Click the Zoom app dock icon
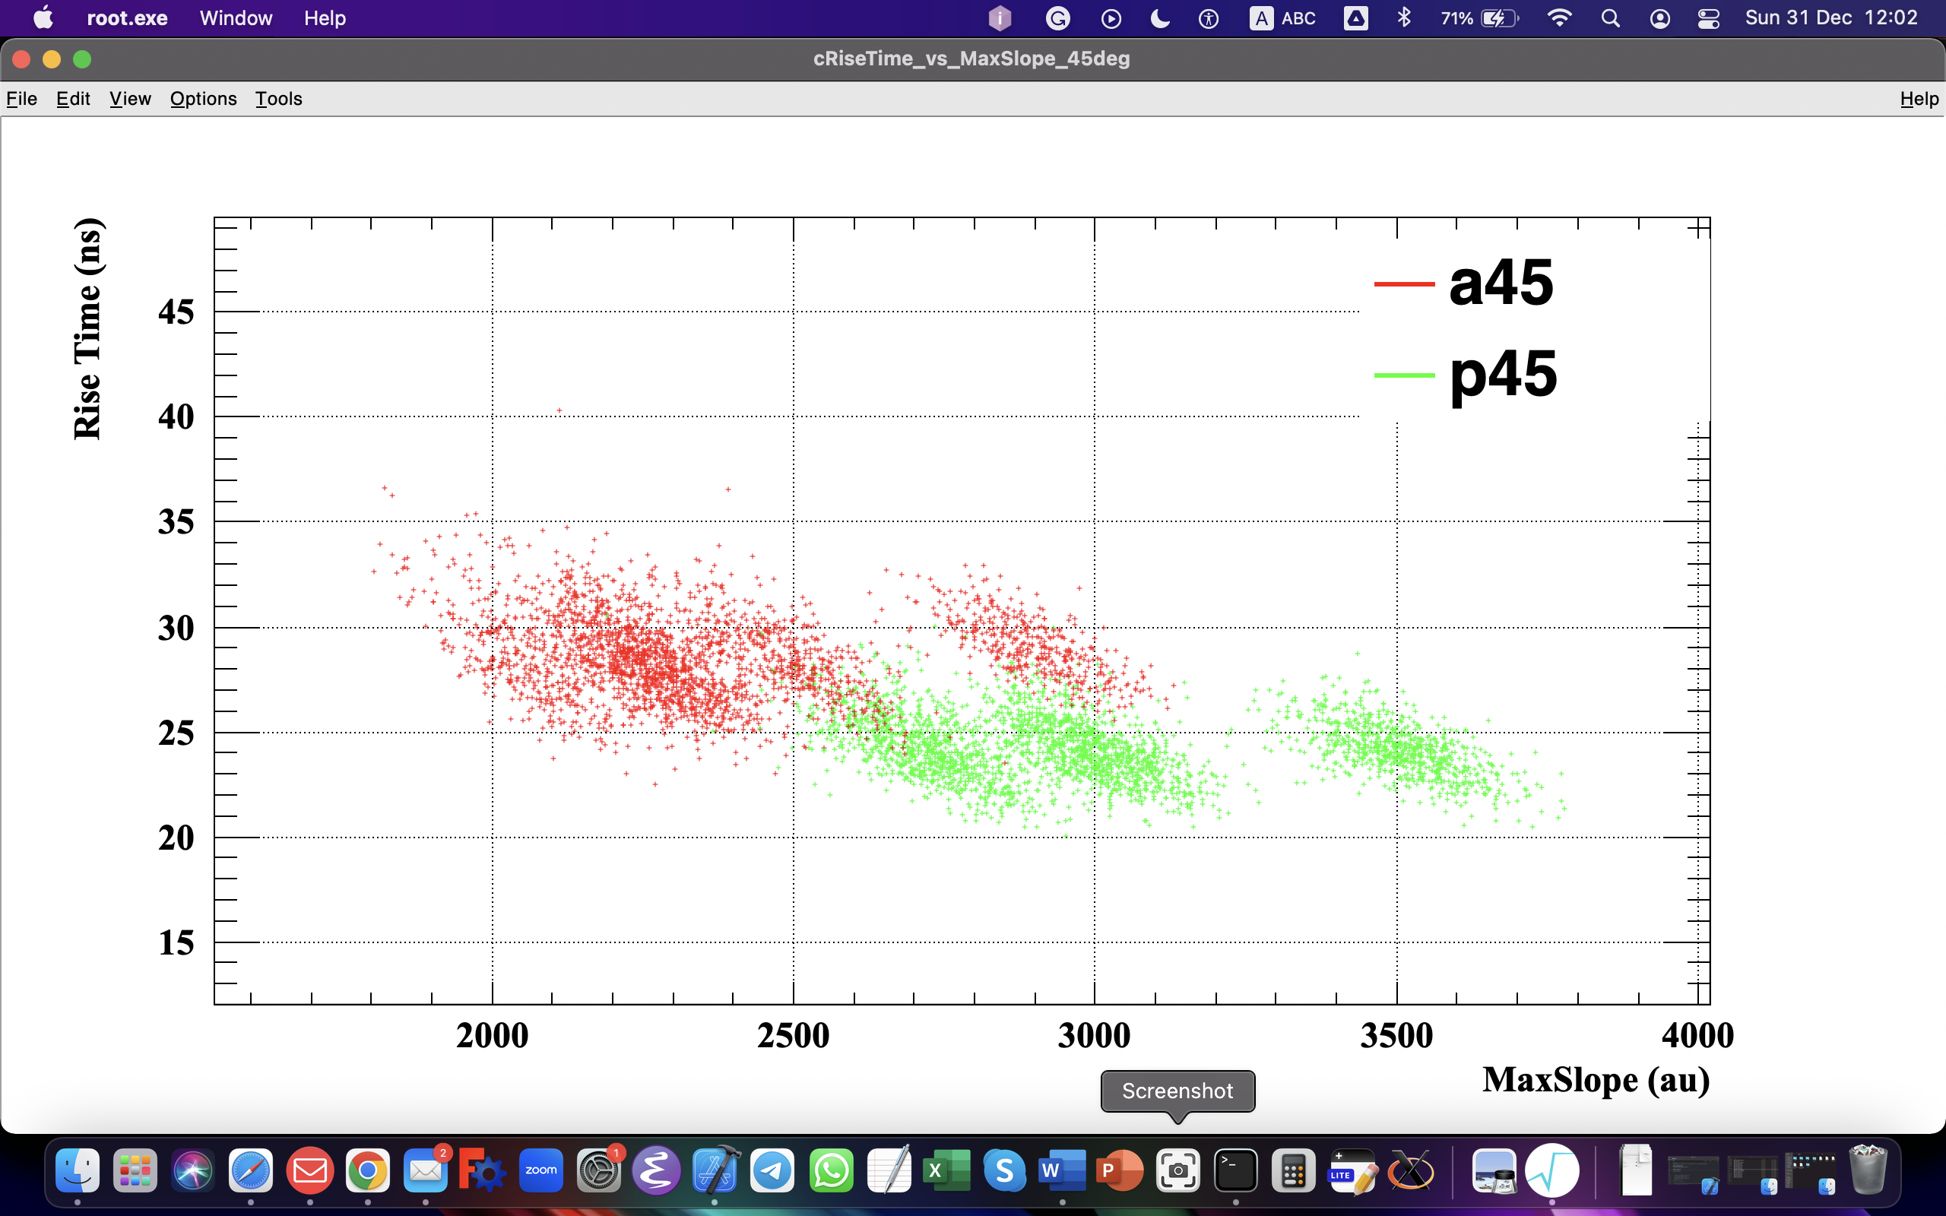Image resolution: width=1946 pixels, height=1216 pixels. (540, 1170)
